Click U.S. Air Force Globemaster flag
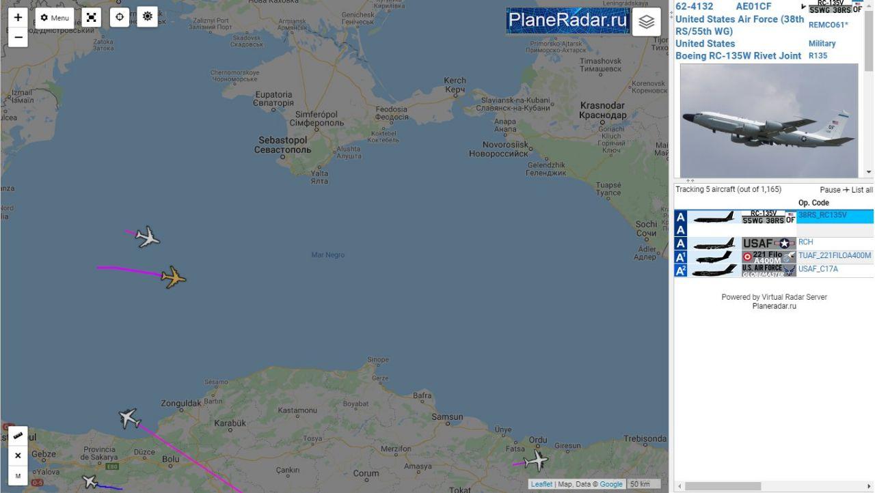Image resolution: width=875 pixels, height=493 pixels. [768, 270]
